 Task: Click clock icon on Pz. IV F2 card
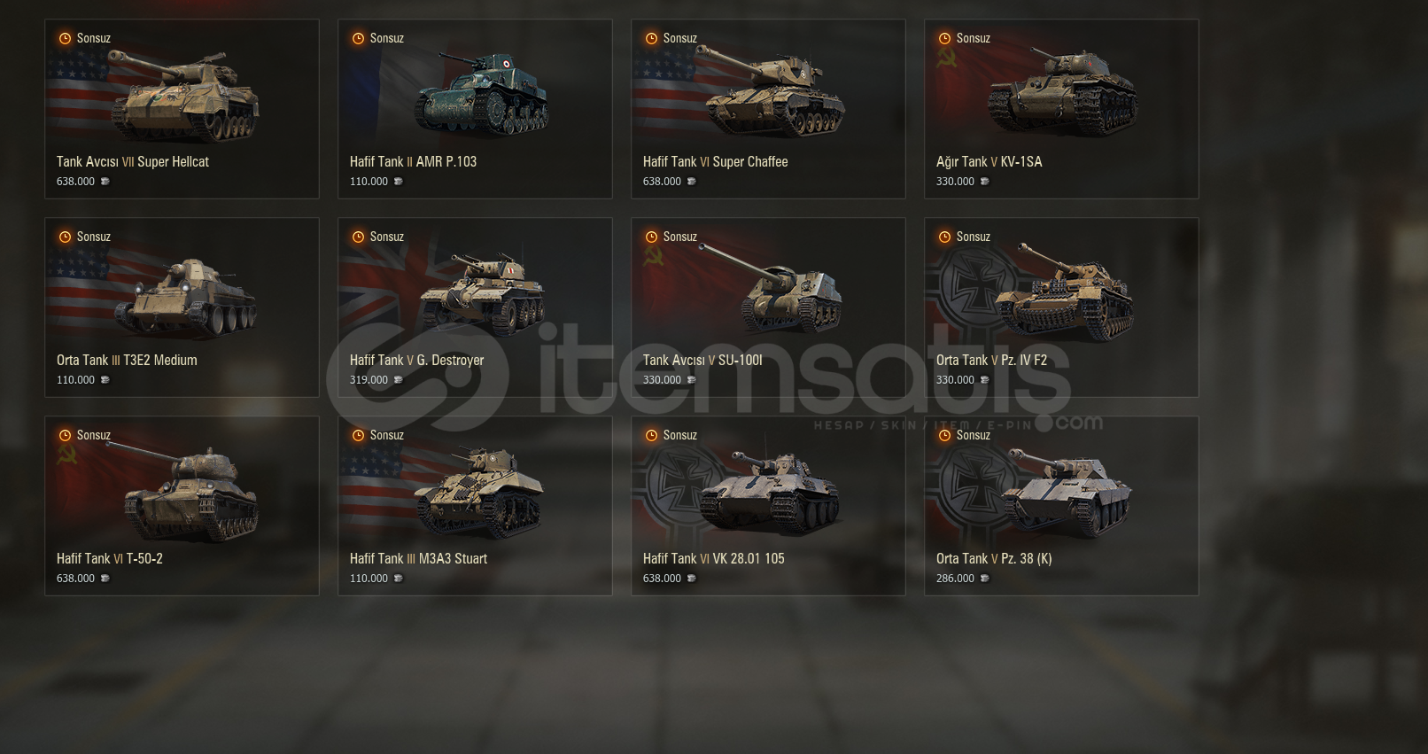click(x=944, y=237)
